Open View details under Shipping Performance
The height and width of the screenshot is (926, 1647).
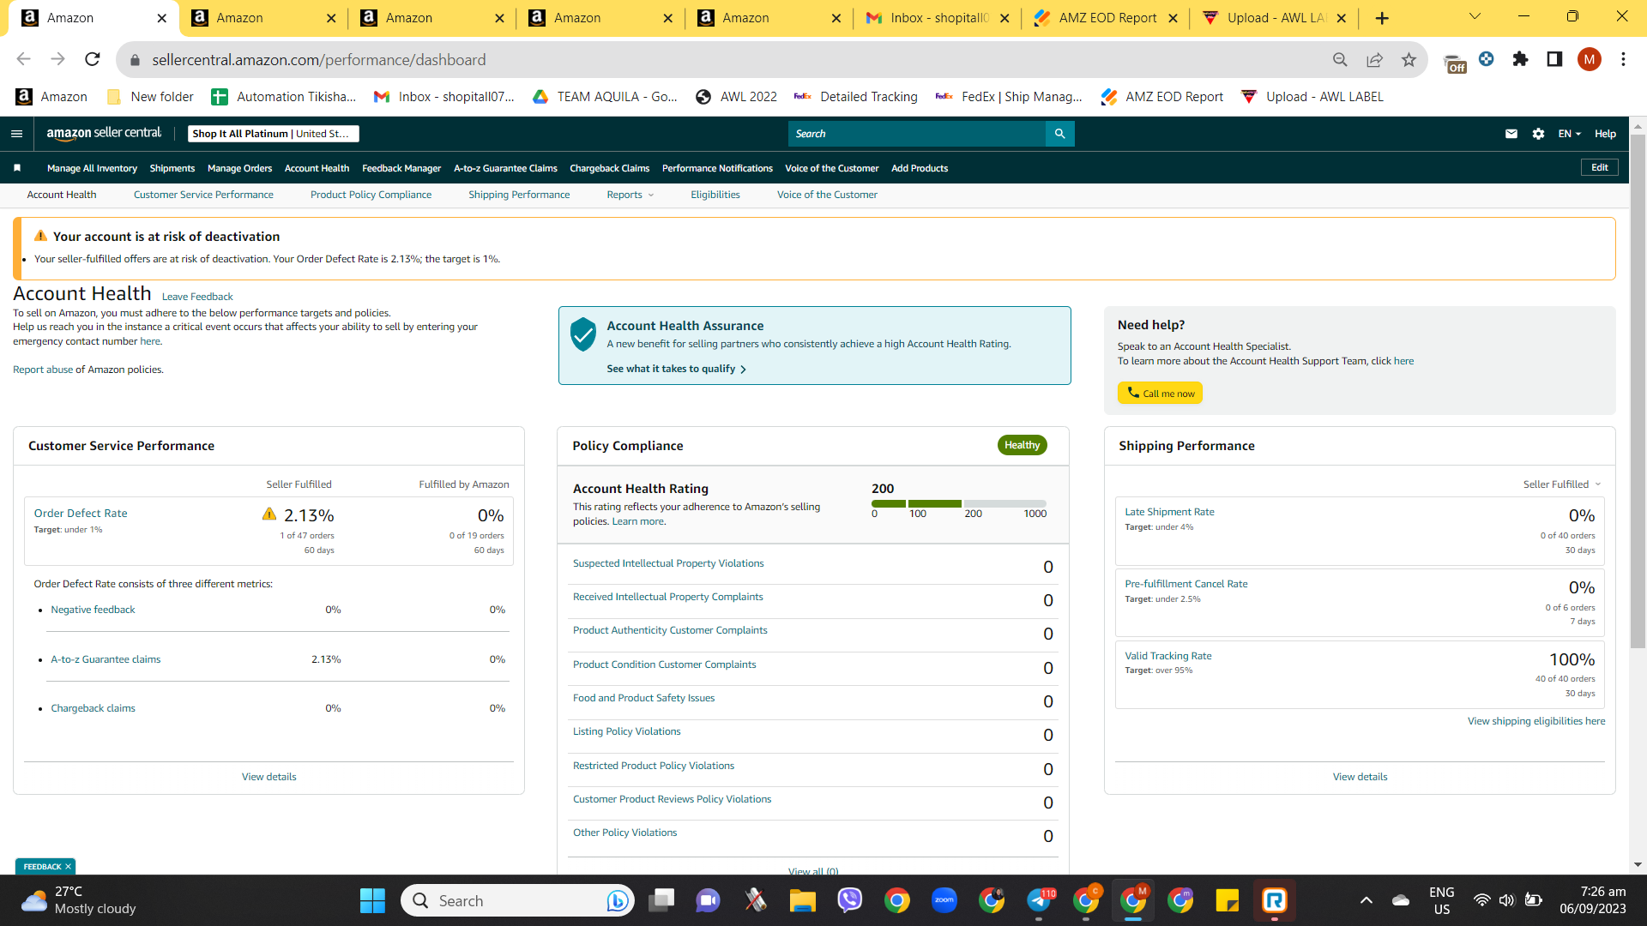click(x=1360, y=777)
